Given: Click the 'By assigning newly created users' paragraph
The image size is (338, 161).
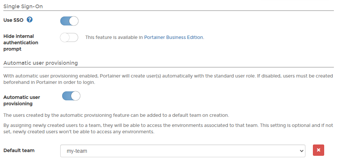Looking at the screenshot, I should coord(150,125).
